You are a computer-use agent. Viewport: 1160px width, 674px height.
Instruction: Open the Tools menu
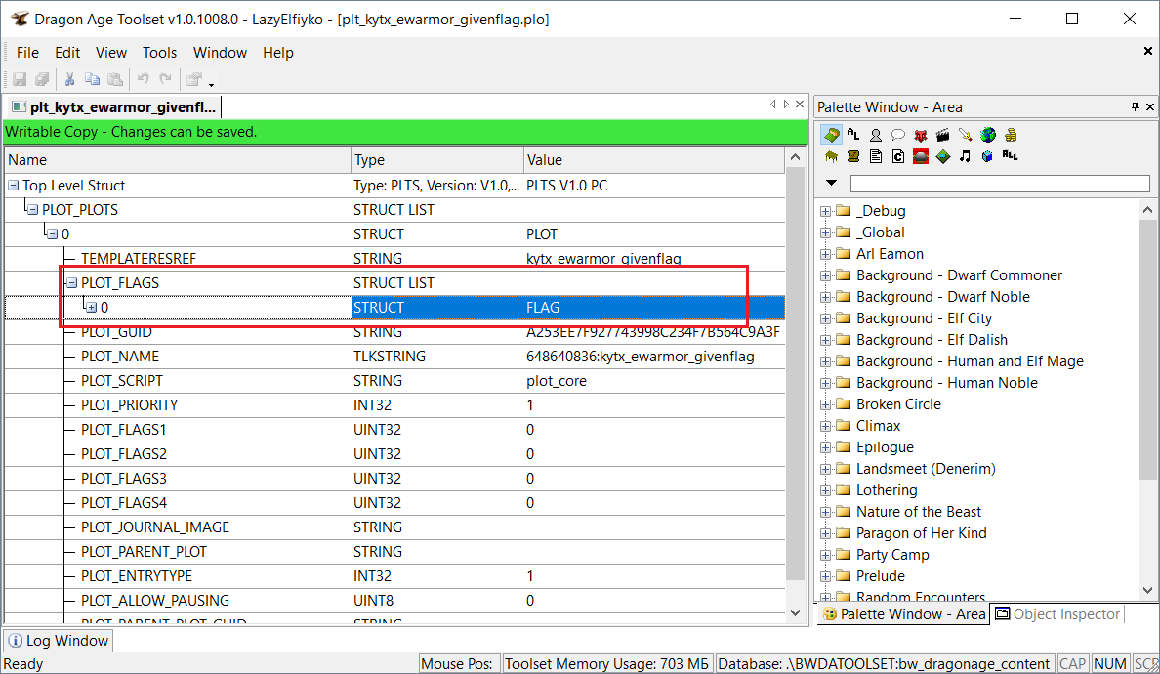click(159, 53)
